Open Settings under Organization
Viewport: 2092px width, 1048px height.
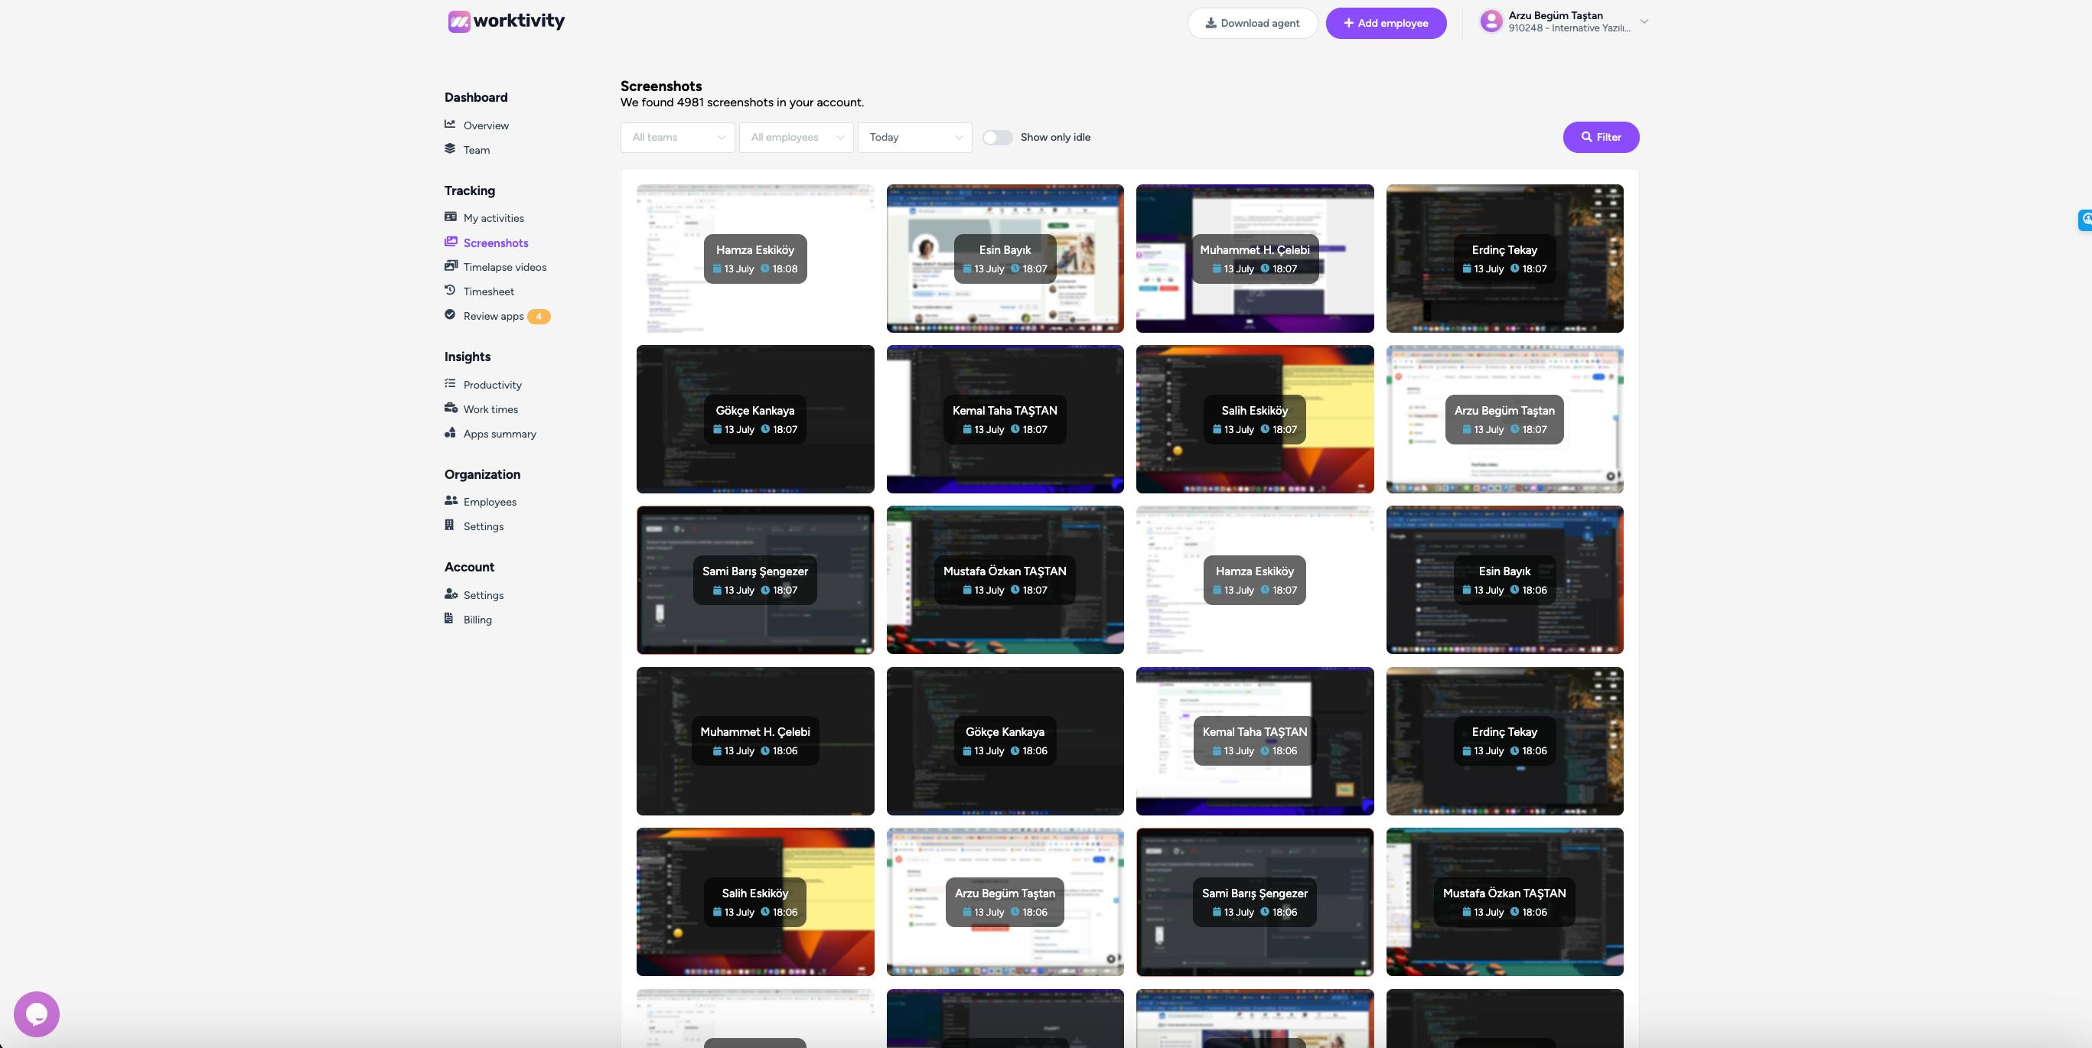click(483, 526)
